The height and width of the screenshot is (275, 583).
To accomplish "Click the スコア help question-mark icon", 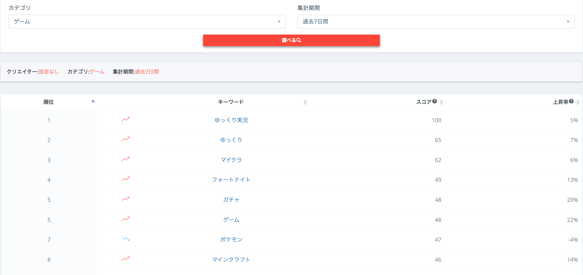I will tap(434, 101).
